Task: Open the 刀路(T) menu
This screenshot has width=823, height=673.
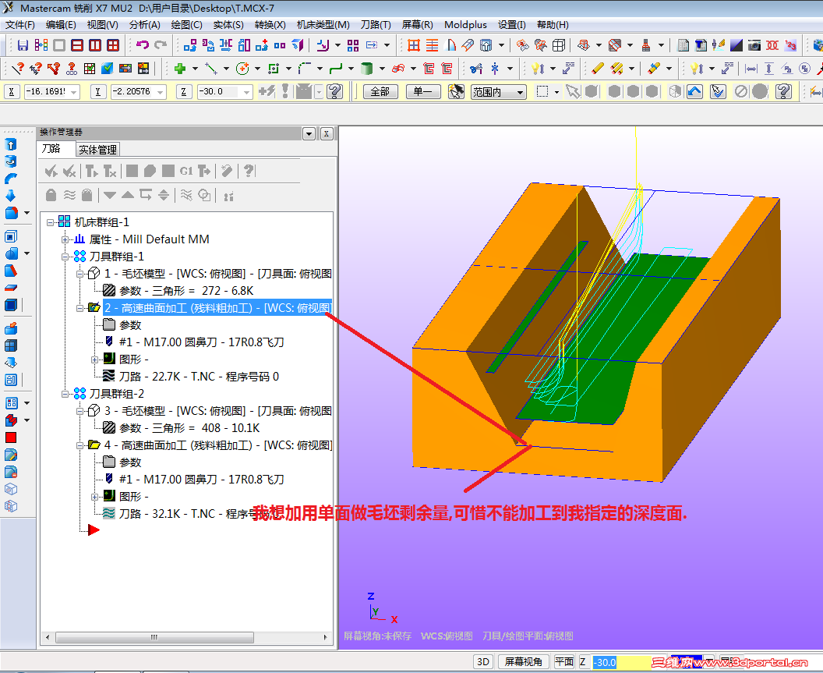Action: pyautogui.click(x=376, y=25)
